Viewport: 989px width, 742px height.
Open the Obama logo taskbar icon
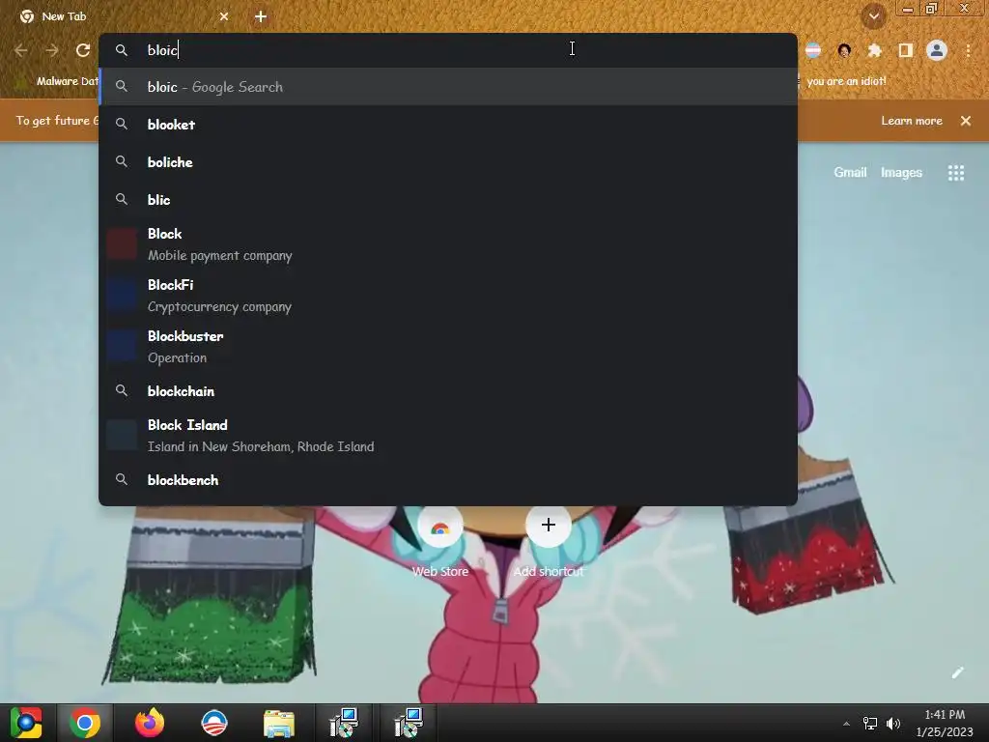click(214, 723)
